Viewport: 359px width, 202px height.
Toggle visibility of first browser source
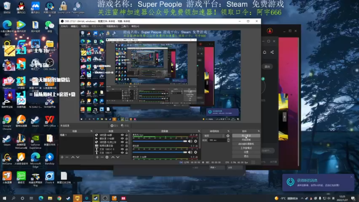pos(122,135)
